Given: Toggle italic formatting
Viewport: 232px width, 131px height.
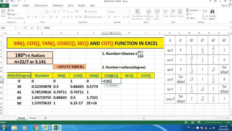Looking at the screenshot, I should pyautogui.click(x=32, y=17).
